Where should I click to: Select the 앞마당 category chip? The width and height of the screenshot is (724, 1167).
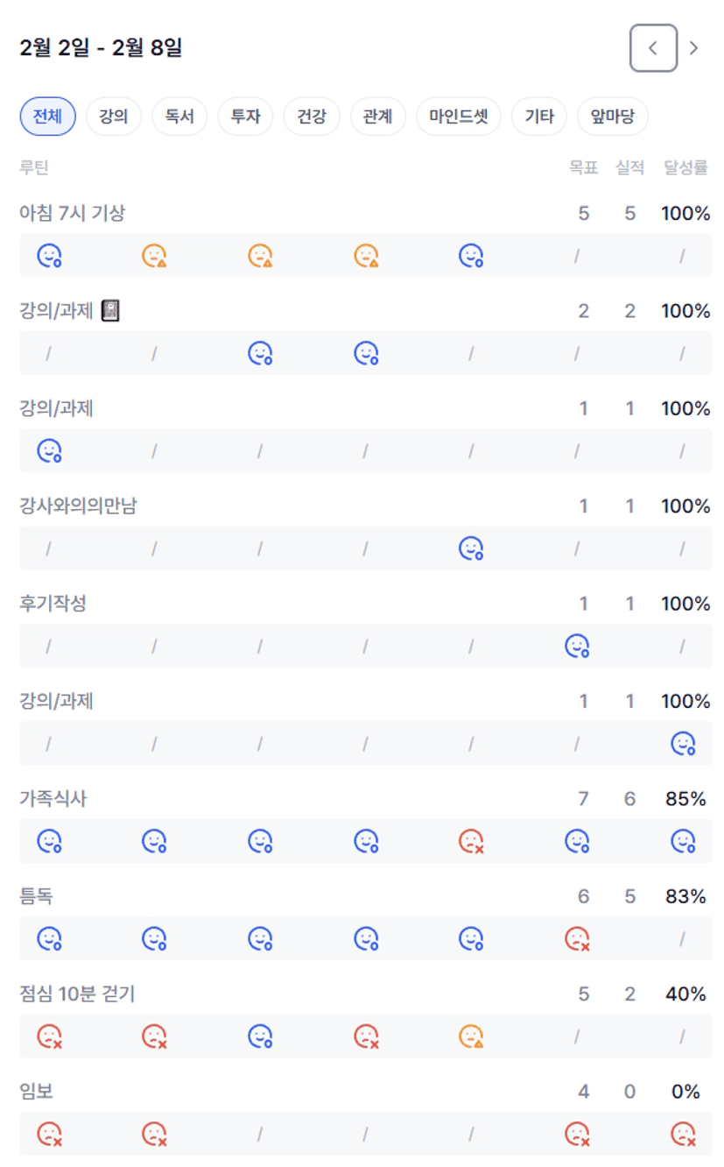[x=613, y=117]
